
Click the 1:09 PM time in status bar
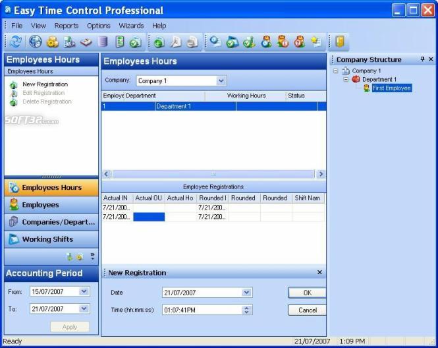tap(352, 341)
